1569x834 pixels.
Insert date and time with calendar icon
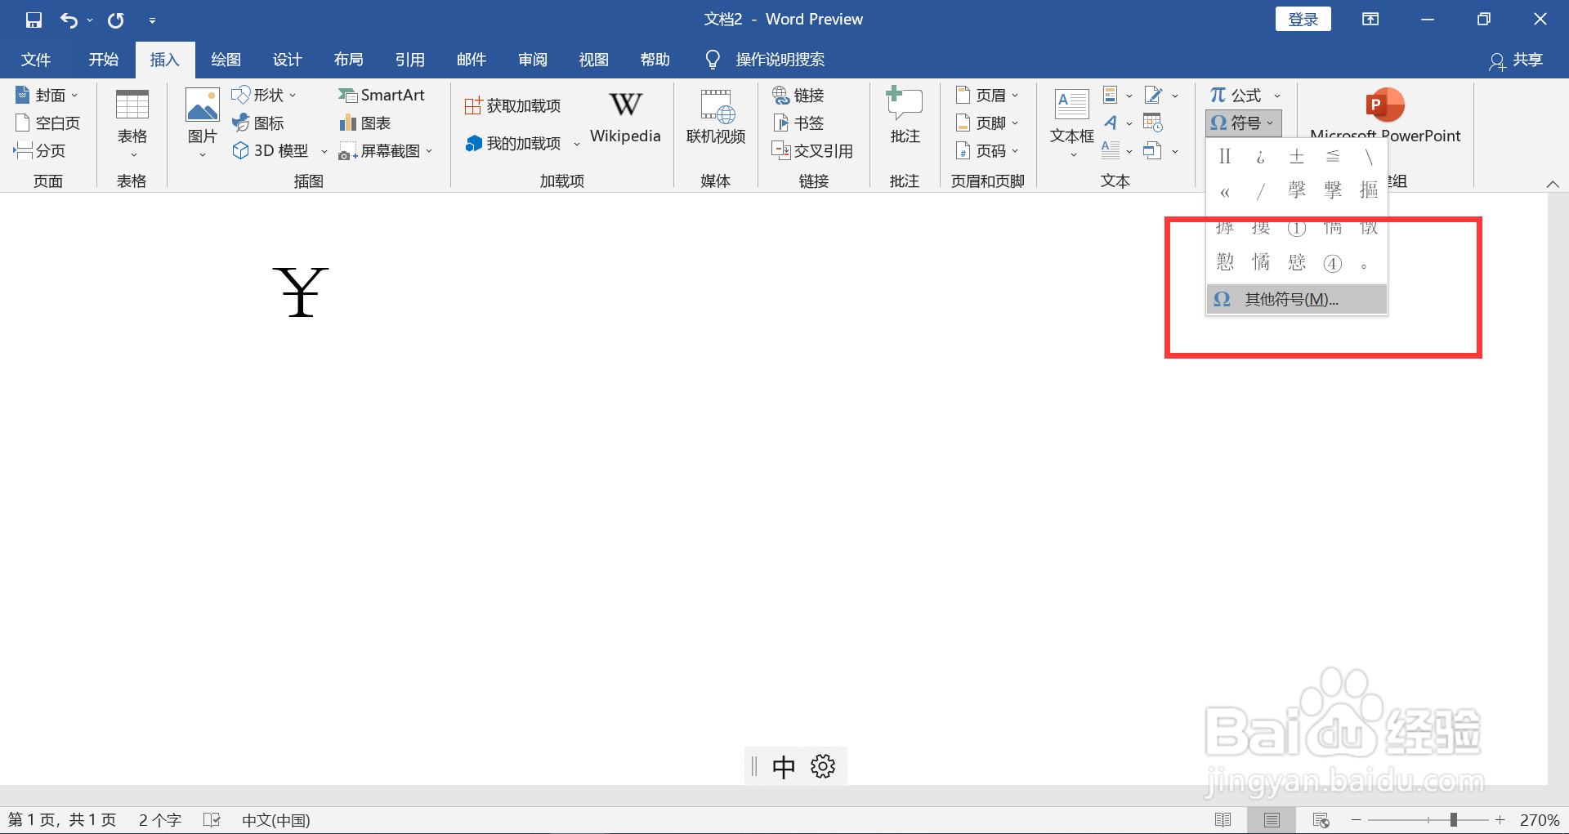point(1153,123)
